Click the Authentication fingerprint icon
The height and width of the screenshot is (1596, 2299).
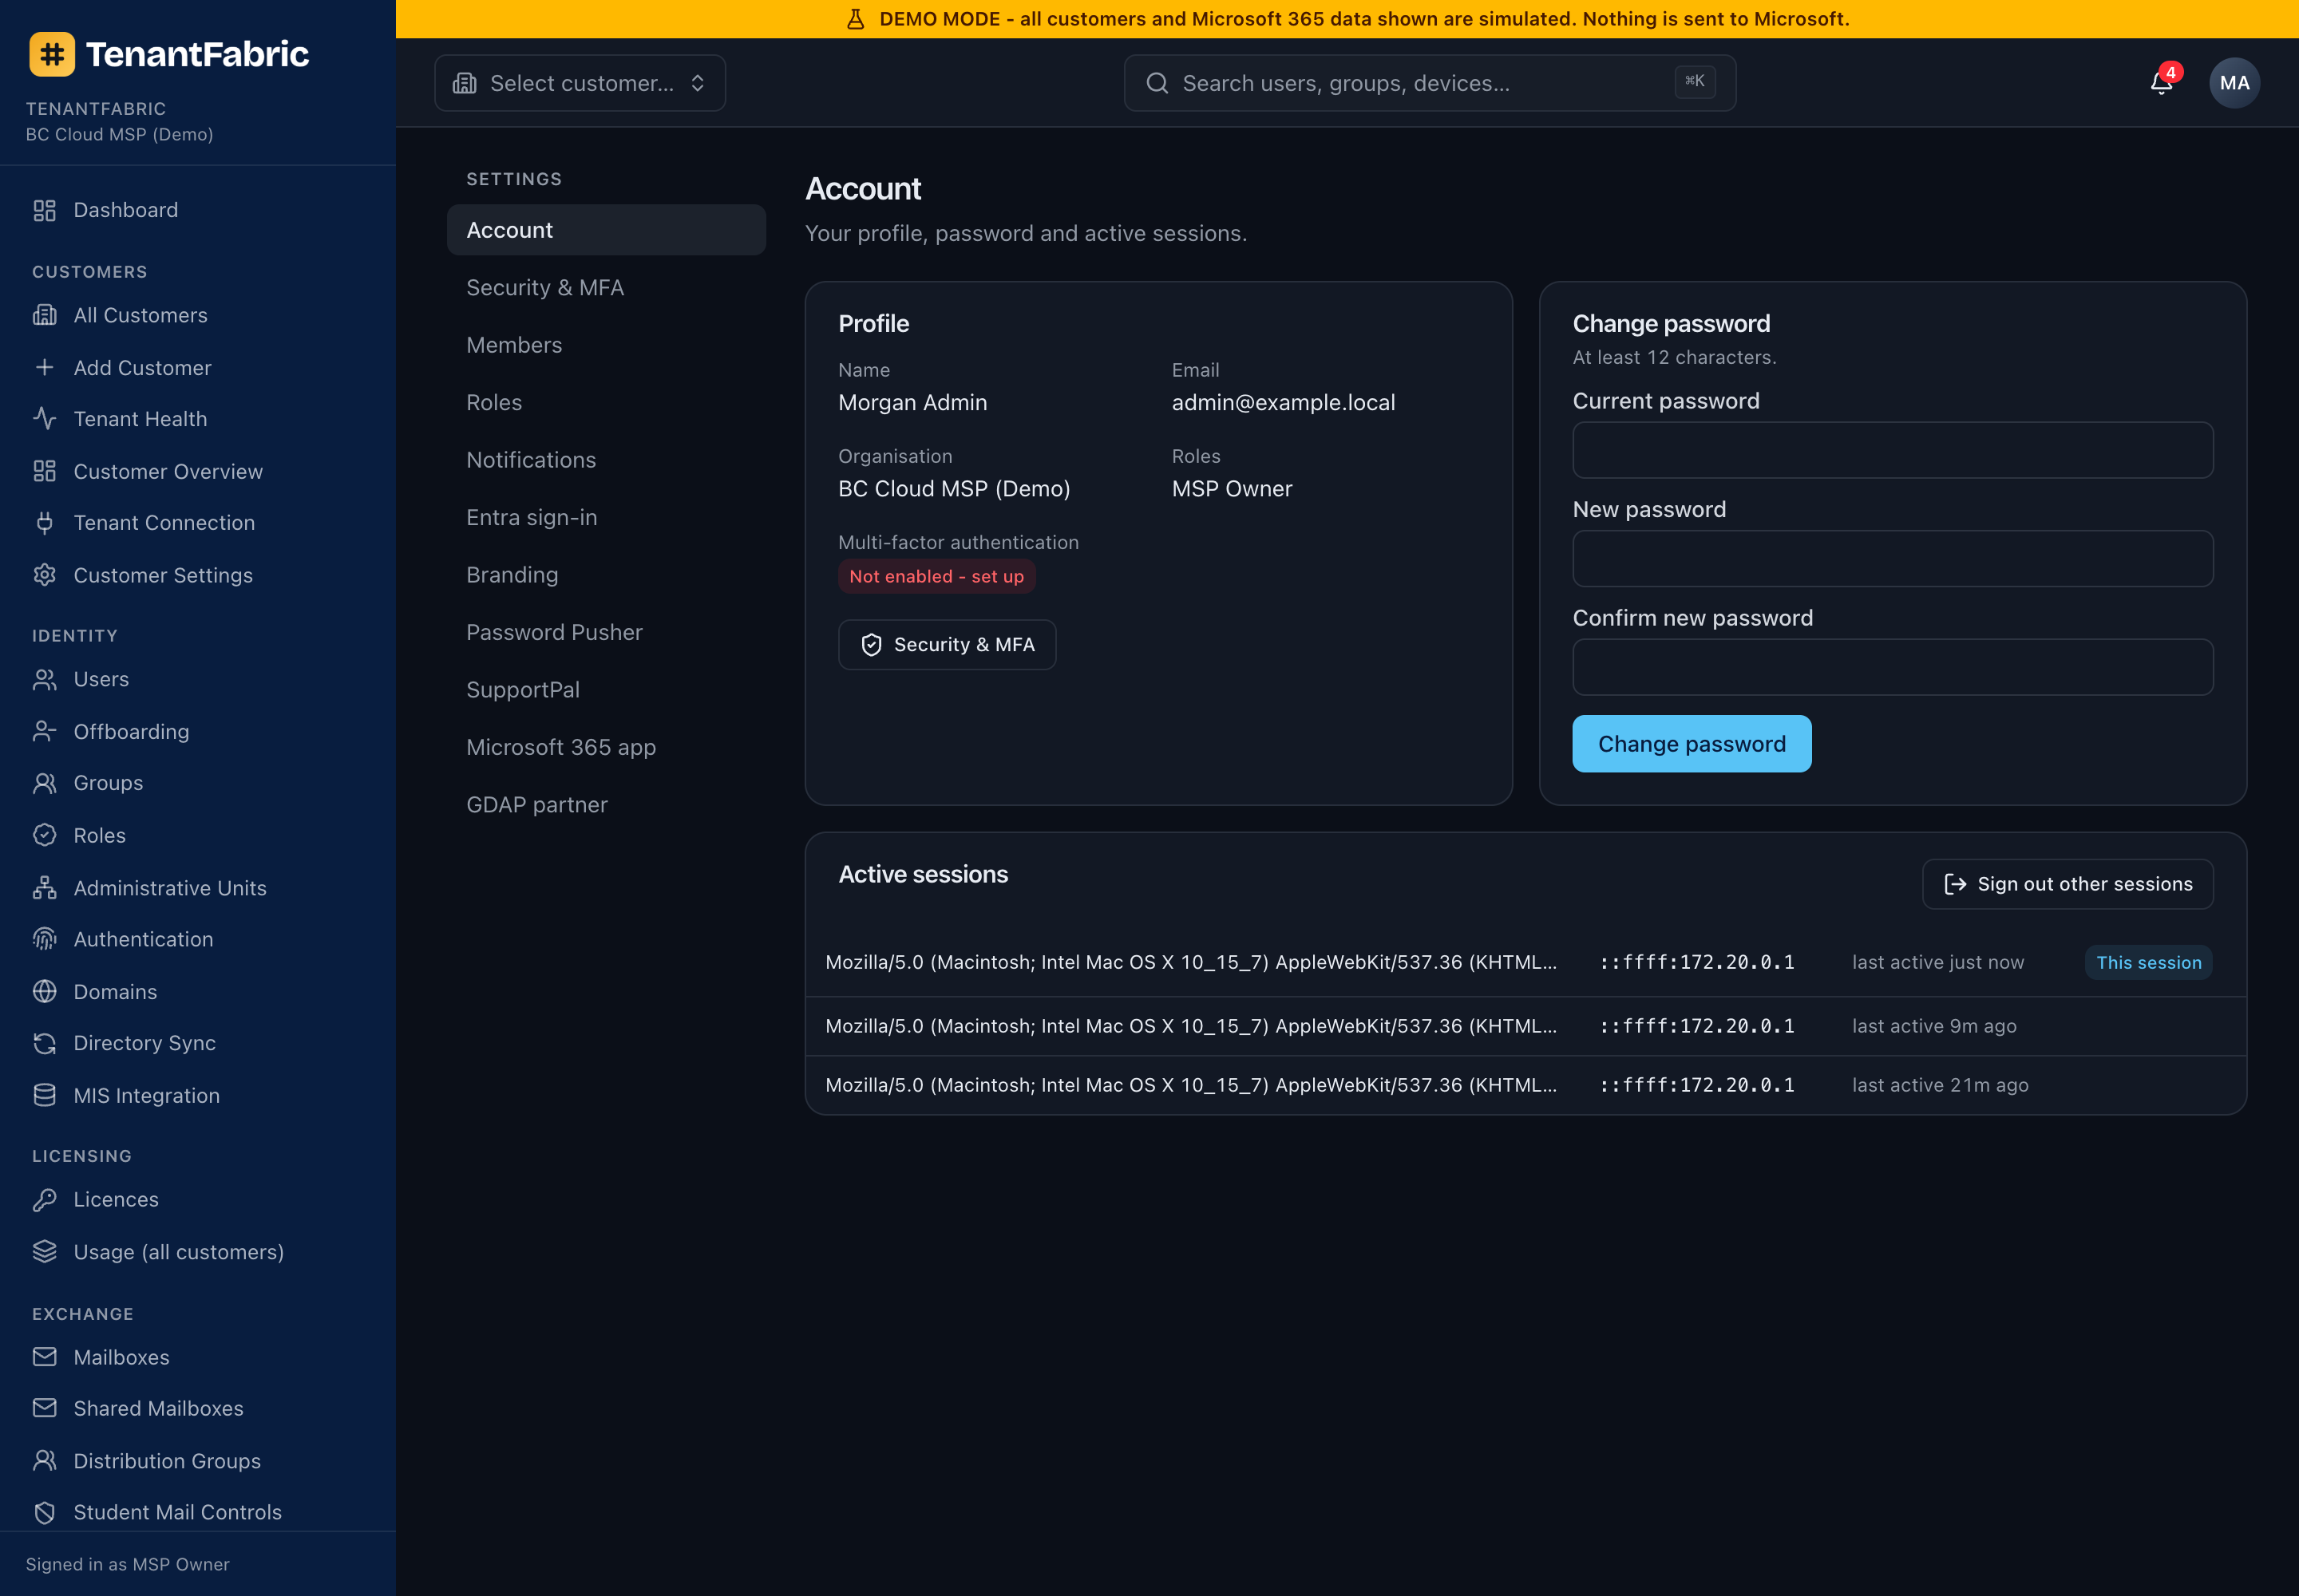point(45,939)
